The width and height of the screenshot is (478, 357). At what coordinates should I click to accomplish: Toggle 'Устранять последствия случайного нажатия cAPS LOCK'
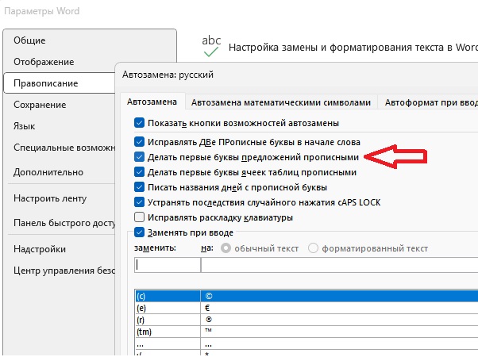(x=139, y=202)
